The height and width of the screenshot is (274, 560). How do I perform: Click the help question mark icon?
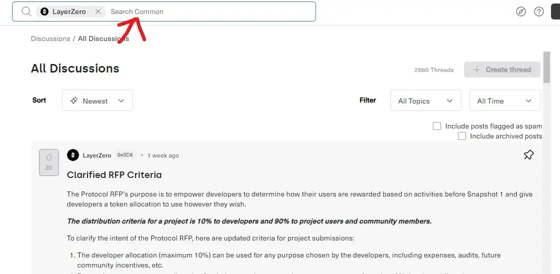539,11
